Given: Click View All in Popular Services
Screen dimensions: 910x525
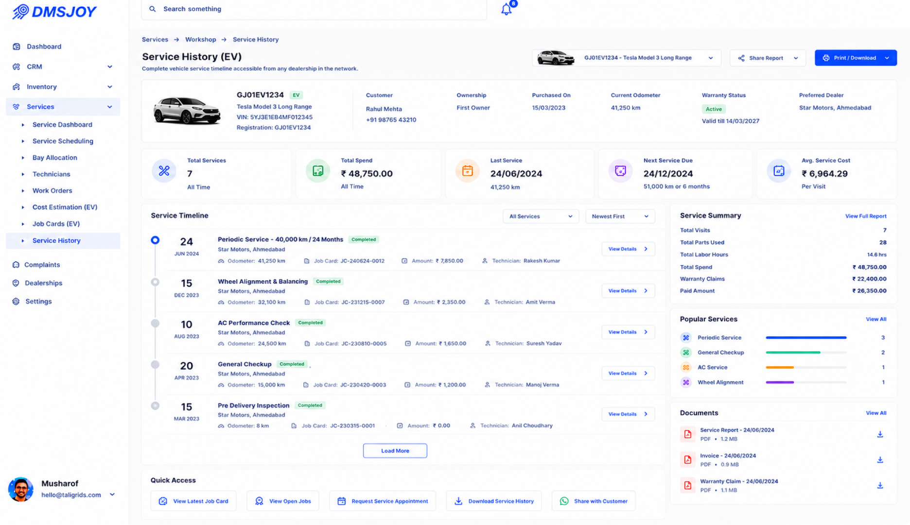Looking at the screenshot, I should pyautogui.click(x=876, y=320).
